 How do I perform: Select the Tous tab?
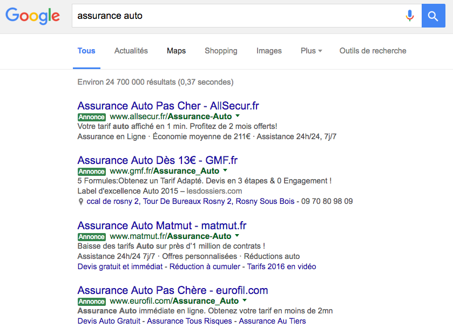pyautogui.click(x=86, y=51)
